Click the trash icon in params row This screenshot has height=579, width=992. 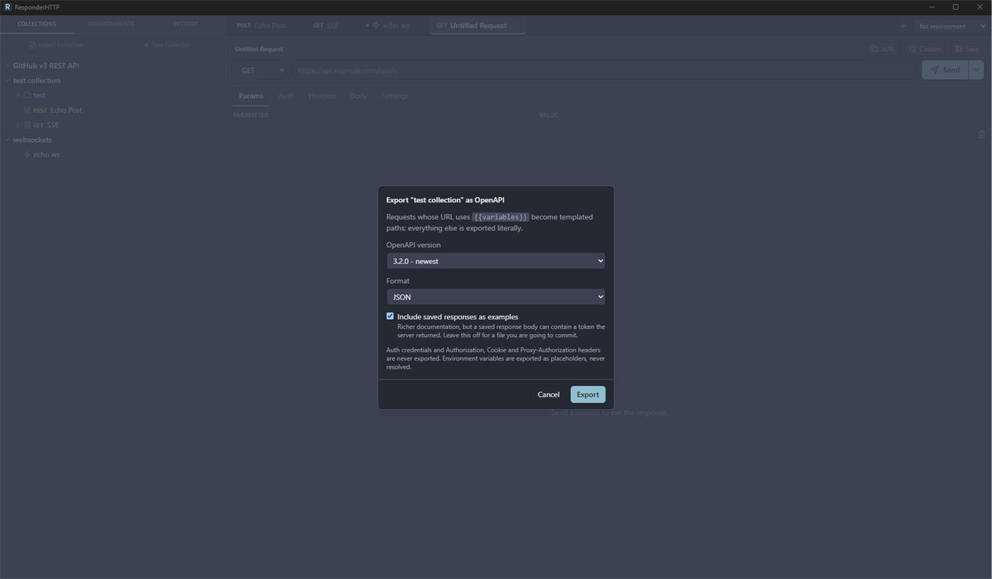tap(981, 135)
